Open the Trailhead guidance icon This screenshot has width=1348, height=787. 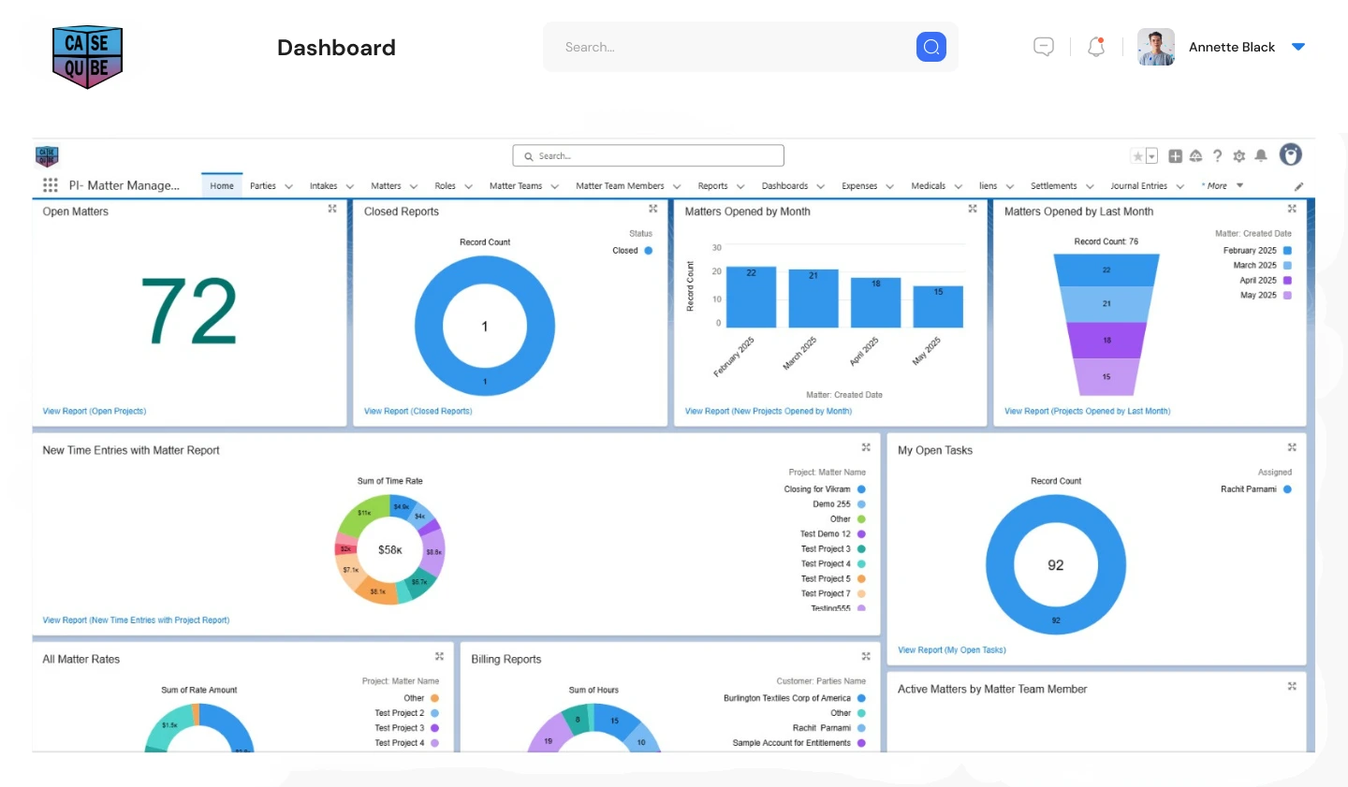click(1195, 156)
